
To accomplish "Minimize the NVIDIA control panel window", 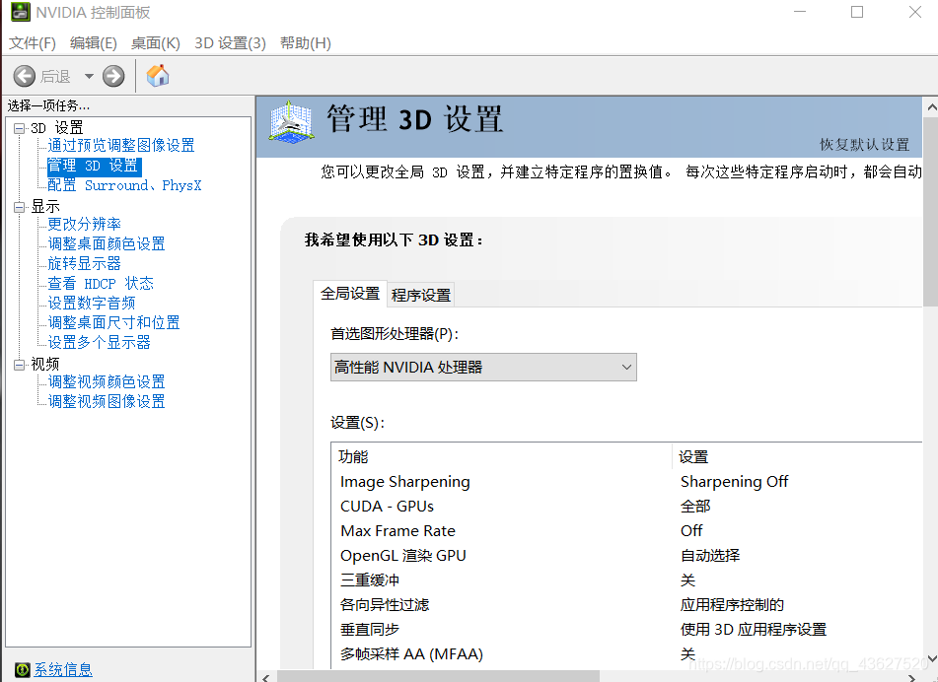I will [800, 12].
